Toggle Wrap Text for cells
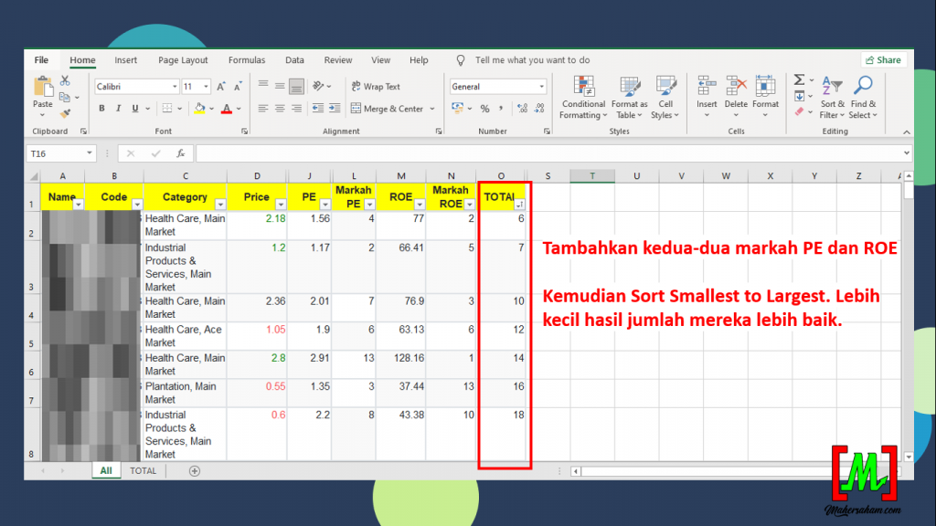 [375, 87]
